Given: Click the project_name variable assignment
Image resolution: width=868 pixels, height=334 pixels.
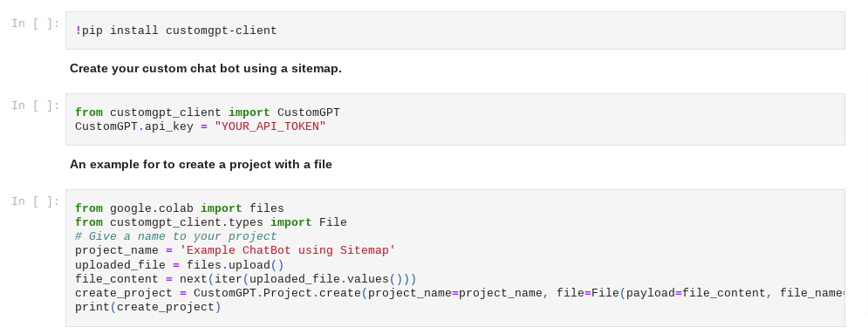Looking at the screenshot, I should point(236,250).
